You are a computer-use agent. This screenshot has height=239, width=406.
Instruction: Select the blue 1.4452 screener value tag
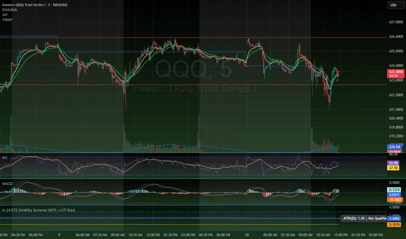[394, 219]
